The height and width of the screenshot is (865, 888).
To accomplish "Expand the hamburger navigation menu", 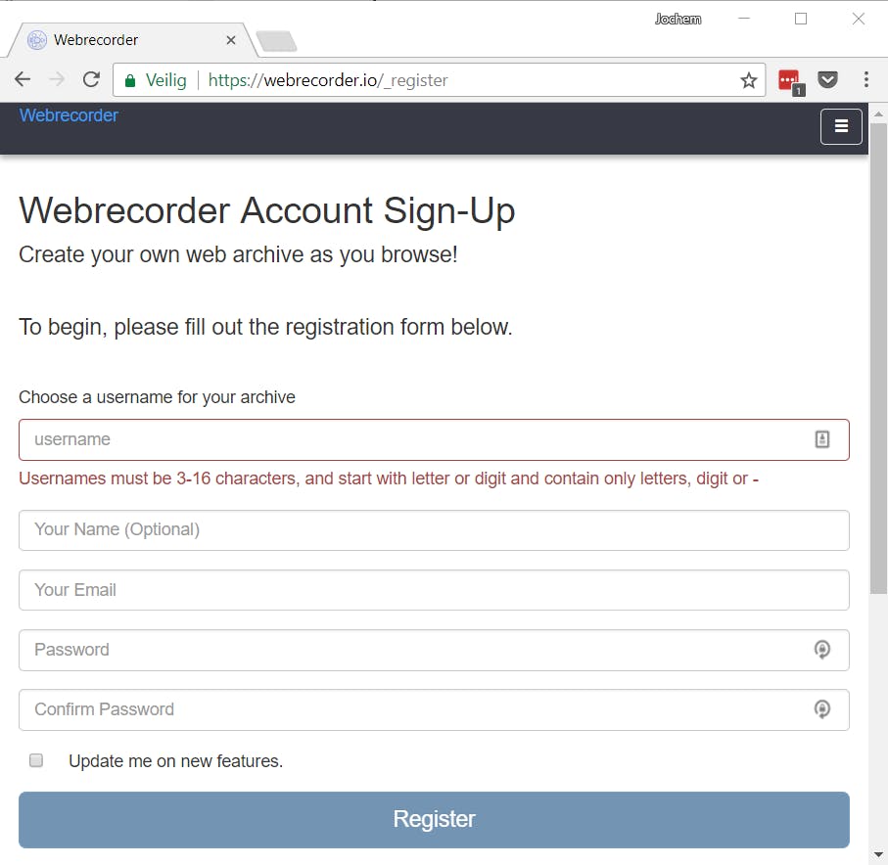I will pos(841,127).
